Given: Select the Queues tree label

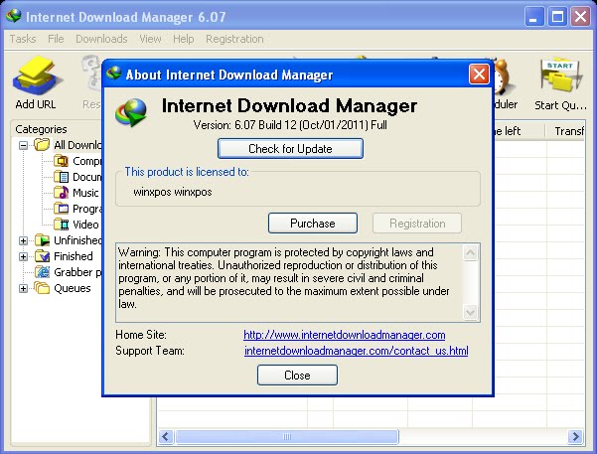Looking at the screenshot, I should pyautogui.click(x=73, y=288).
